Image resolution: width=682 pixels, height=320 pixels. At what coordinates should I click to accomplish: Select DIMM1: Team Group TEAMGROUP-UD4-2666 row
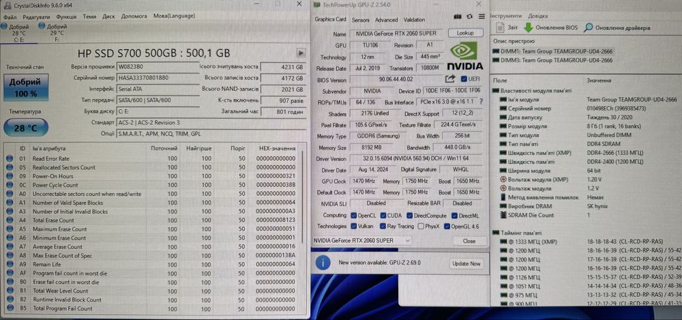[553, 51]
